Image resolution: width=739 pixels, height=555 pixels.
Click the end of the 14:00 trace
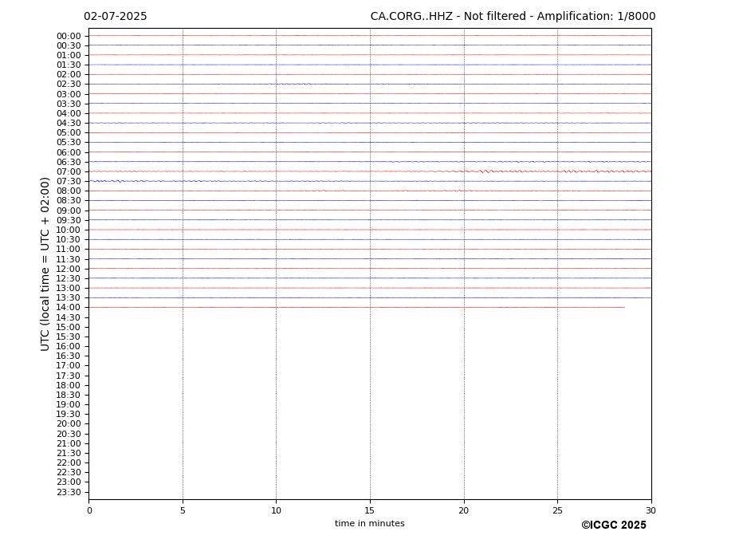[624, 308]
